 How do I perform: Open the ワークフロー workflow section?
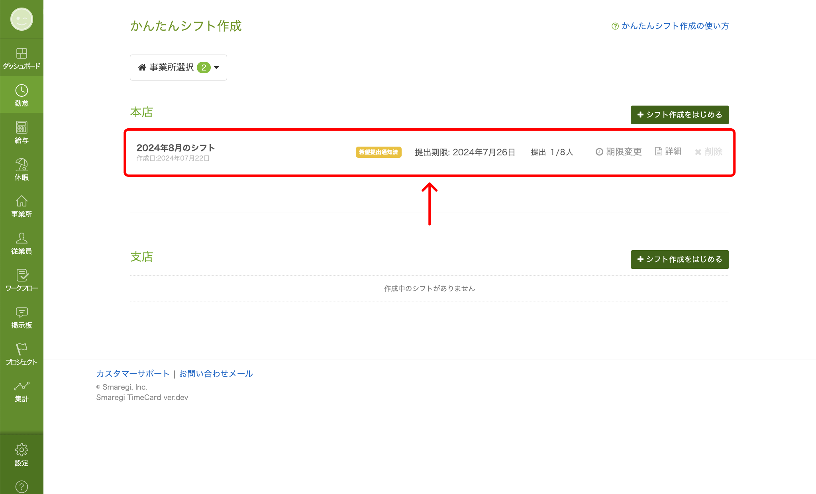(22, 280)
